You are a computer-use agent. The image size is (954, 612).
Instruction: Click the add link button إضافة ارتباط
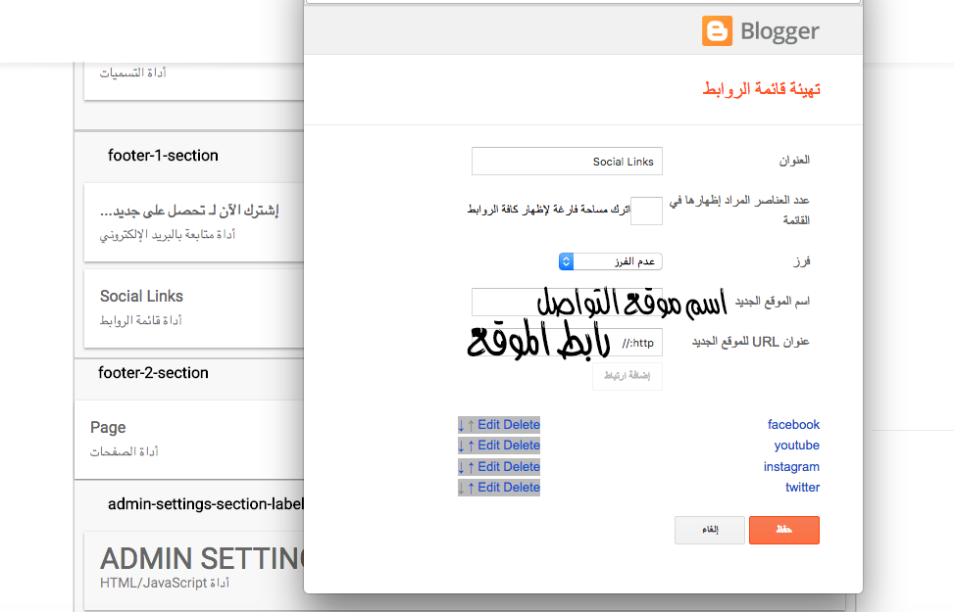[628, 376]
